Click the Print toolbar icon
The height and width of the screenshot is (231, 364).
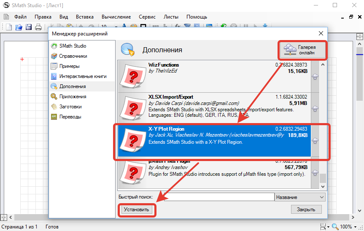(x=38, y=27)
